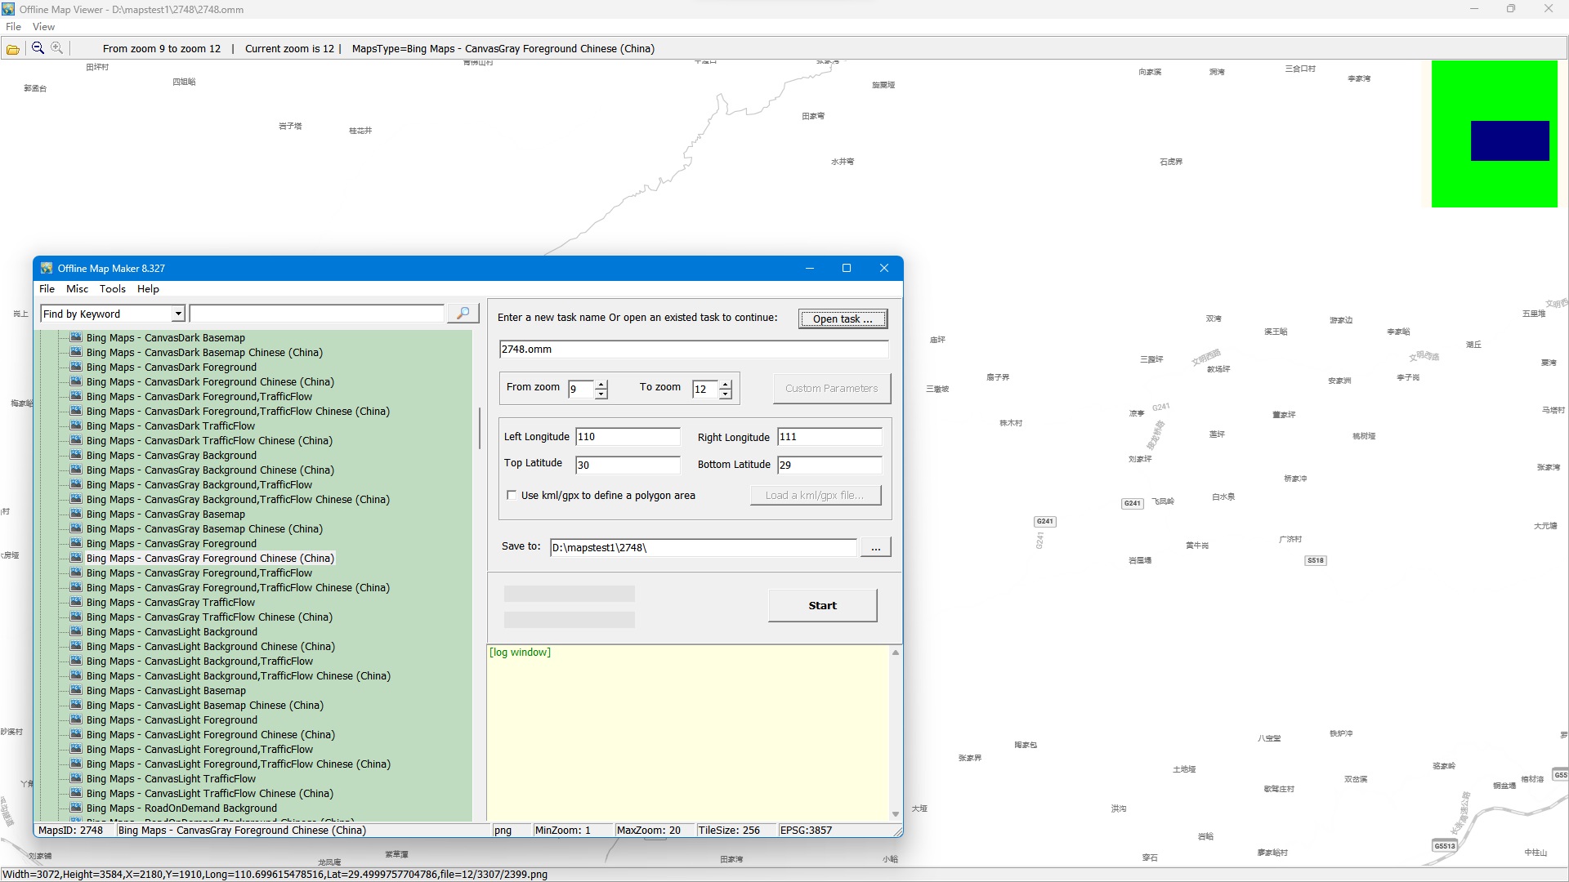1569x882 pixels.
Task: Decrease the To zoom spinner value
Action: pyautogui.click(x=726, y=394)
